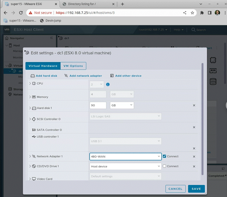Image resolution: width=227 pixels, height=197 pixels.
Task: Remove Network Adapter 1 with X
Action: [x=194, y=157]
